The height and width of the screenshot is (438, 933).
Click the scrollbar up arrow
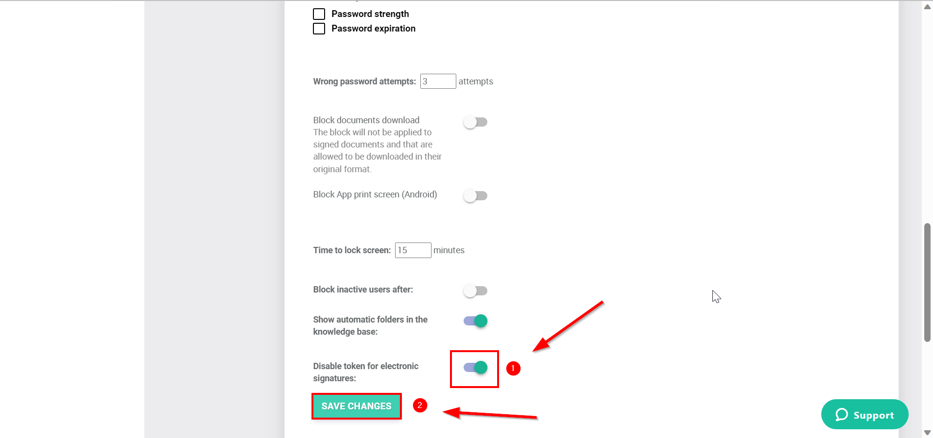tap(927, 7)
